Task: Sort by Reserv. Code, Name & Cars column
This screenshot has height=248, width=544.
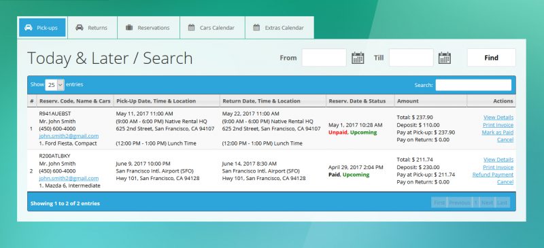Action: point(75,101)
